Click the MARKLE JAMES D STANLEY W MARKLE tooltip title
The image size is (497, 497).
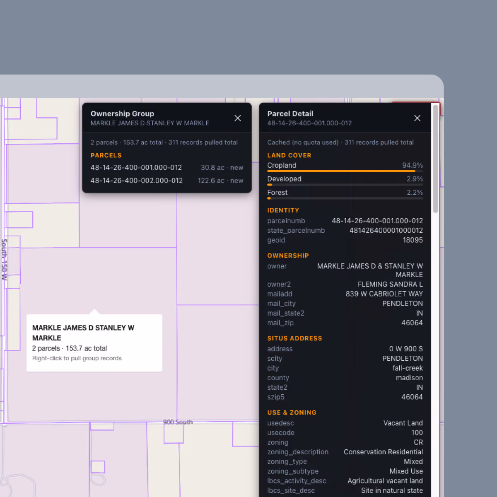(x=83, y=333)
